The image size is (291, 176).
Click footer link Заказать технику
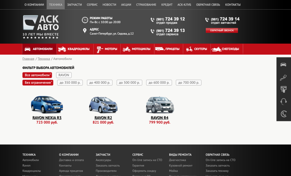point(217,171)
